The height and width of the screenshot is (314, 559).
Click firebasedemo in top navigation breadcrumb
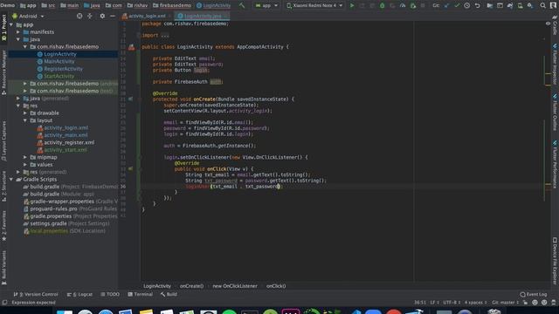click(172, 5)
